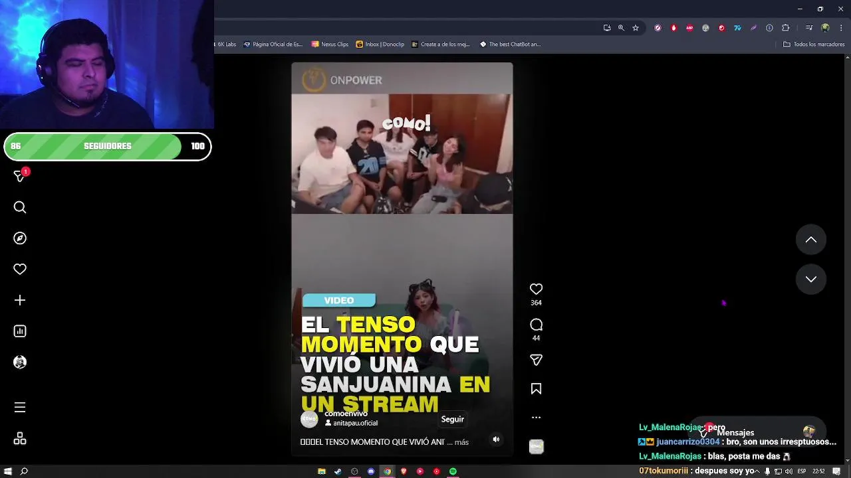Image resolution: width=851 pixels, height=478 pixels.
Task: Click followers progress bar showing 86 of 100
Action: (x=107, y=147)
